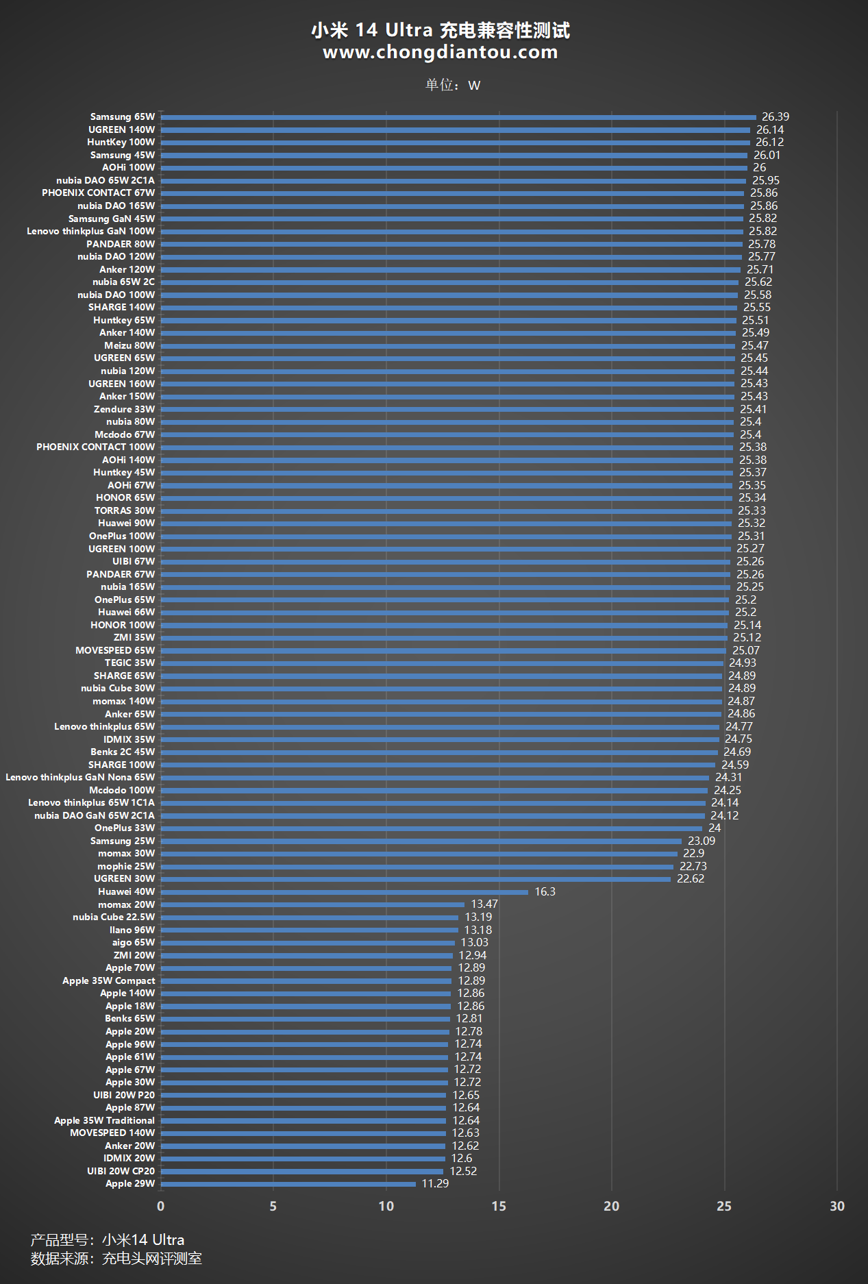This screenshot has width=868, height=1284.
Task: Click the 'Meizu 80W' row label
Action: pyautogui.click(x=129, y=345)
